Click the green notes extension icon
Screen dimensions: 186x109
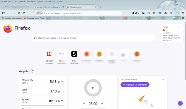[x=177, y=13]
